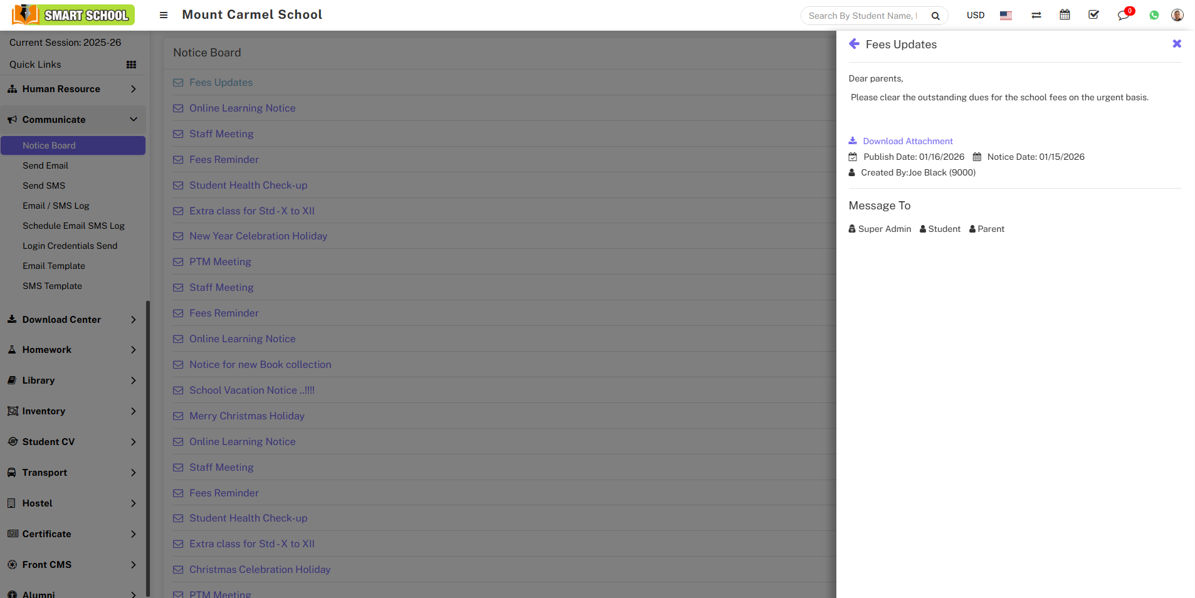The height and width of the screenshot is (598, 1195).
Task: Open Quick Links grid icon
Action: click(131, 65)
